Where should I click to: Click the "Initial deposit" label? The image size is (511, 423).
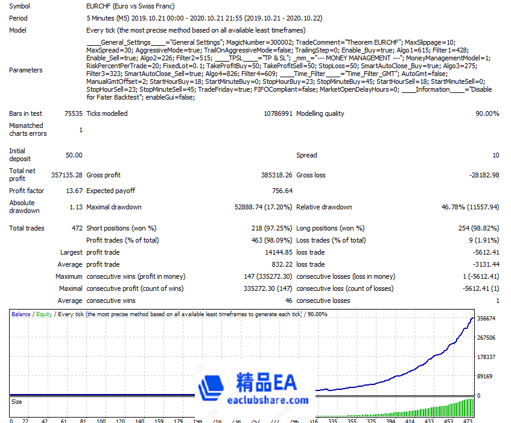(x=20, y=155)
